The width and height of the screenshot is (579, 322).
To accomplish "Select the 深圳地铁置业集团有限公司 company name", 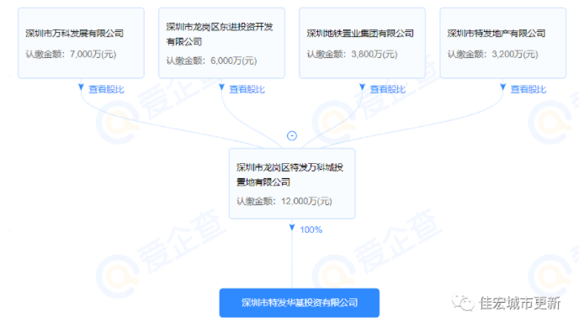I will pos(360,34).
